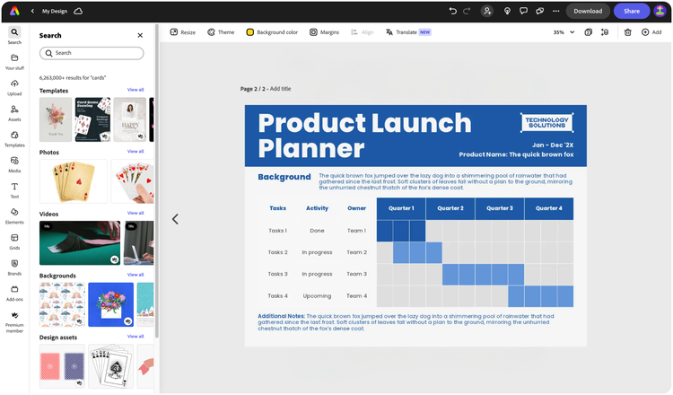Open the Grids panel
The width and height of the screenshot is (673, 395).
(x=14, y=242)
